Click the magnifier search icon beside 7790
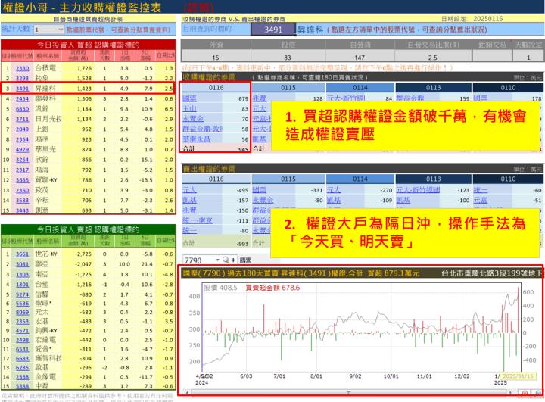The image size is (545, 402). click(x=226, y=260)
